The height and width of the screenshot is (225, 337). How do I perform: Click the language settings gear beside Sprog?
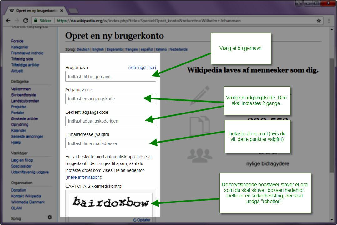50,217
